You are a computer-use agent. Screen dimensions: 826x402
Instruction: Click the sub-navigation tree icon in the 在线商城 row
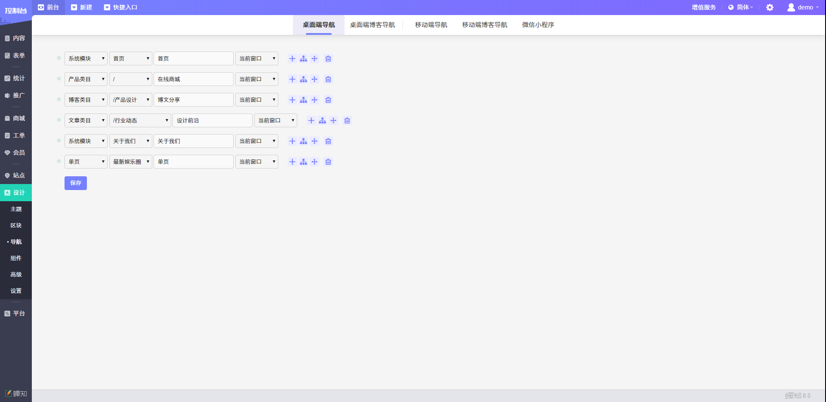tap(303, 79)
